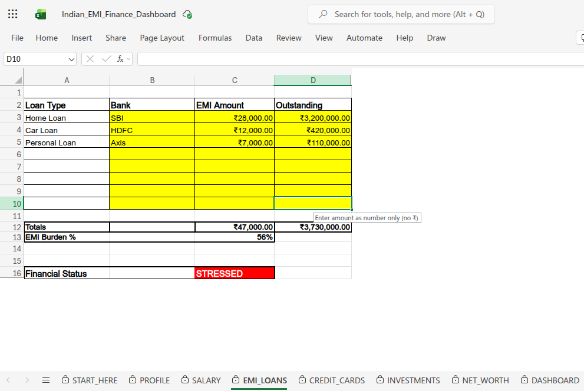Select the SBI bank cell
The width and height of the screenshot is (584, 391).
(152, 118)
